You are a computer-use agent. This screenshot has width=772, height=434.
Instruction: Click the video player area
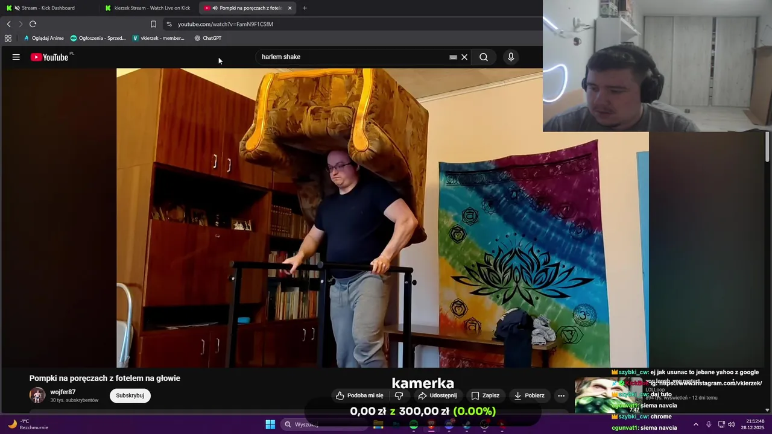click(x=382, y=218)
